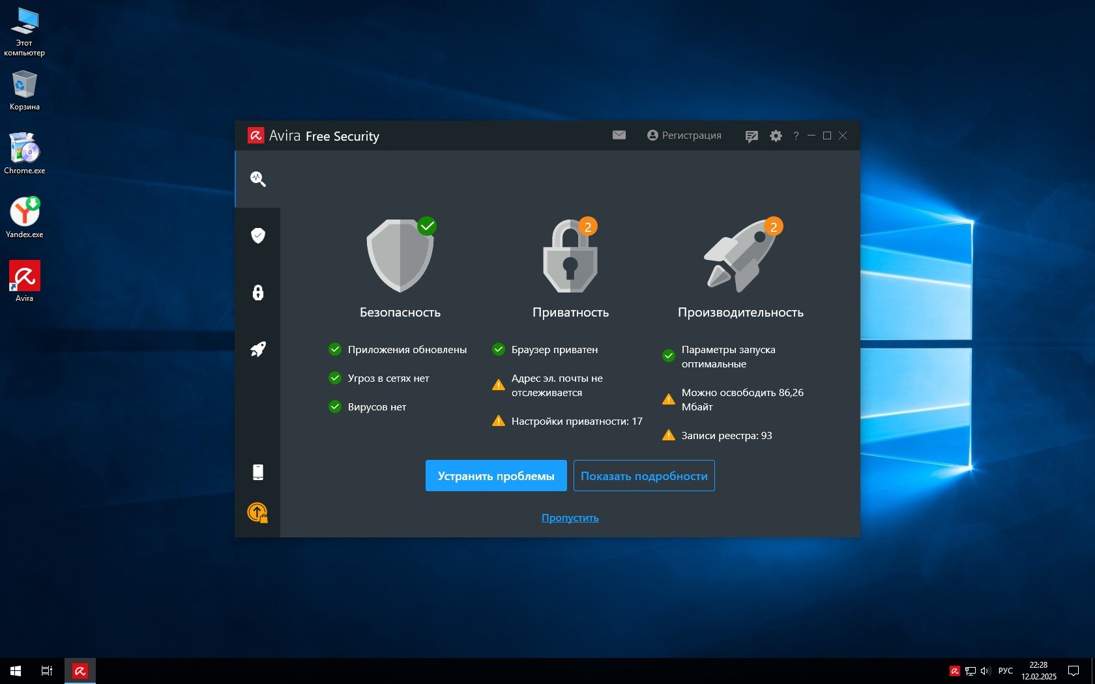The width and height of the screenshot is (1095, 684).
Task: Open the mail envelope icon in title bar
Action: coord(619,135)
